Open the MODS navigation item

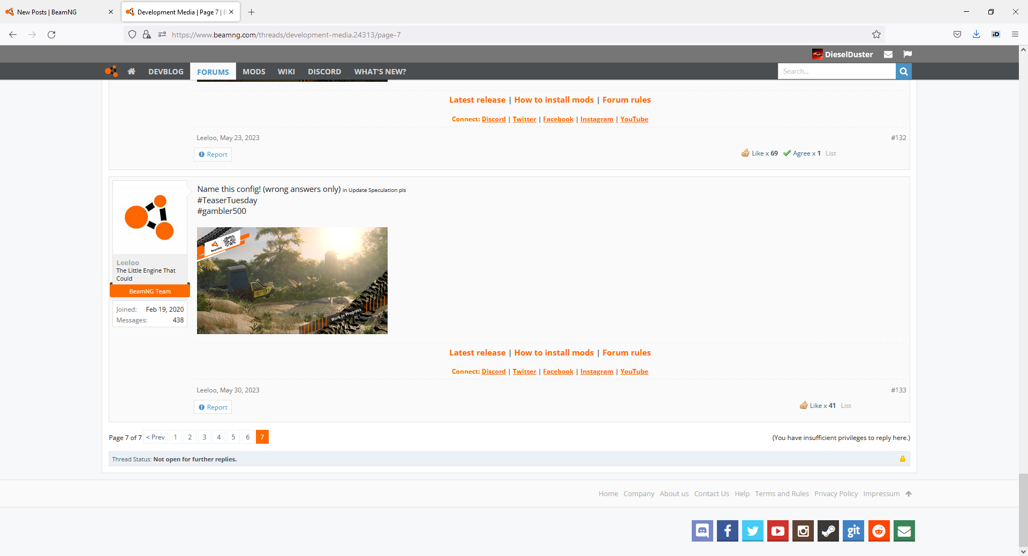pos(254,71)
